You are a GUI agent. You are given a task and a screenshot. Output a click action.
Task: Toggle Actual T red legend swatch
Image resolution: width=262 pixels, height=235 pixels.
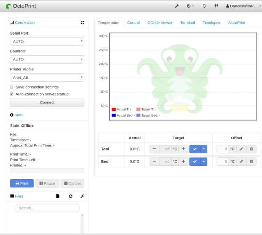(x=114, y=109)
